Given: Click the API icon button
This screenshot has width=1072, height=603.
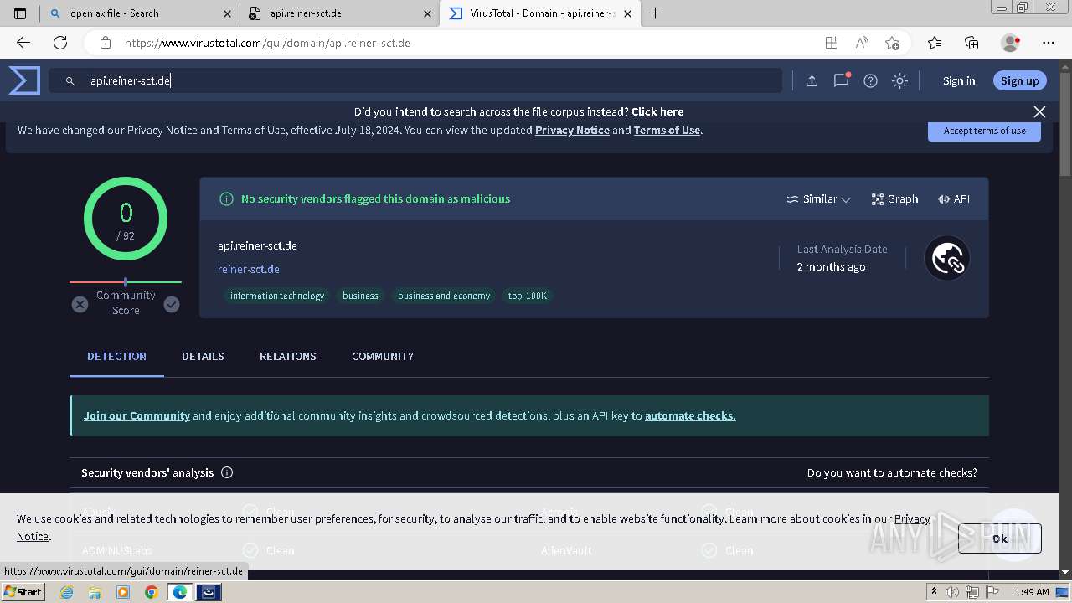Looking at the screenshot, I should coord(954,198).
